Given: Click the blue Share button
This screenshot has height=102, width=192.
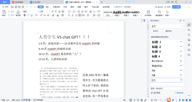Looking at the screenshot, I should pyautogui.click(x=176, y=7).
